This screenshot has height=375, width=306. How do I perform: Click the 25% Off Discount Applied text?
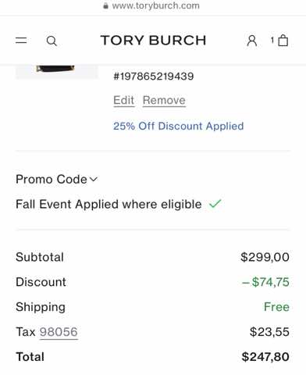(179, 126)
